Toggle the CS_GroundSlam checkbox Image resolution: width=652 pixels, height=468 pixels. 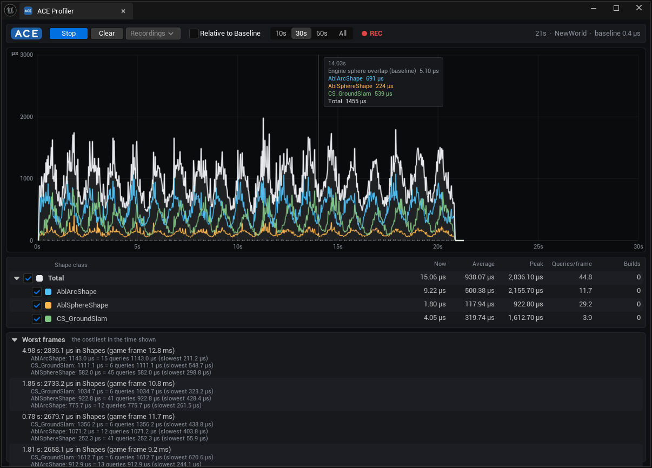click(x=37, y=319)
